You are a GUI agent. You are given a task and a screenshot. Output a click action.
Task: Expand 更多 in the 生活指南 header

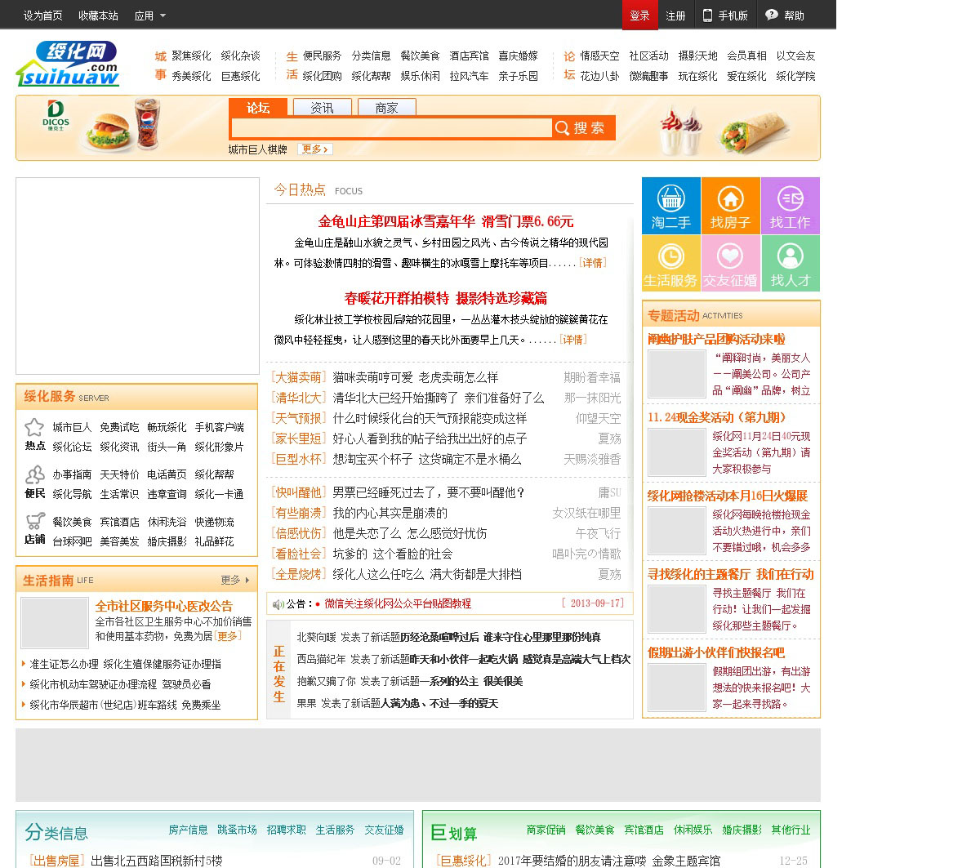[235, 580]
